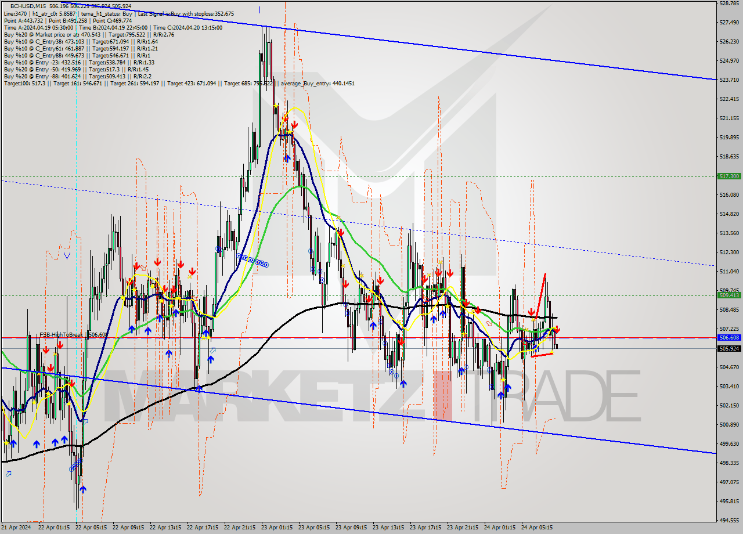Click the 497.075 price axis label
This screenshot has width=743, height=534.
coord(728,482)
